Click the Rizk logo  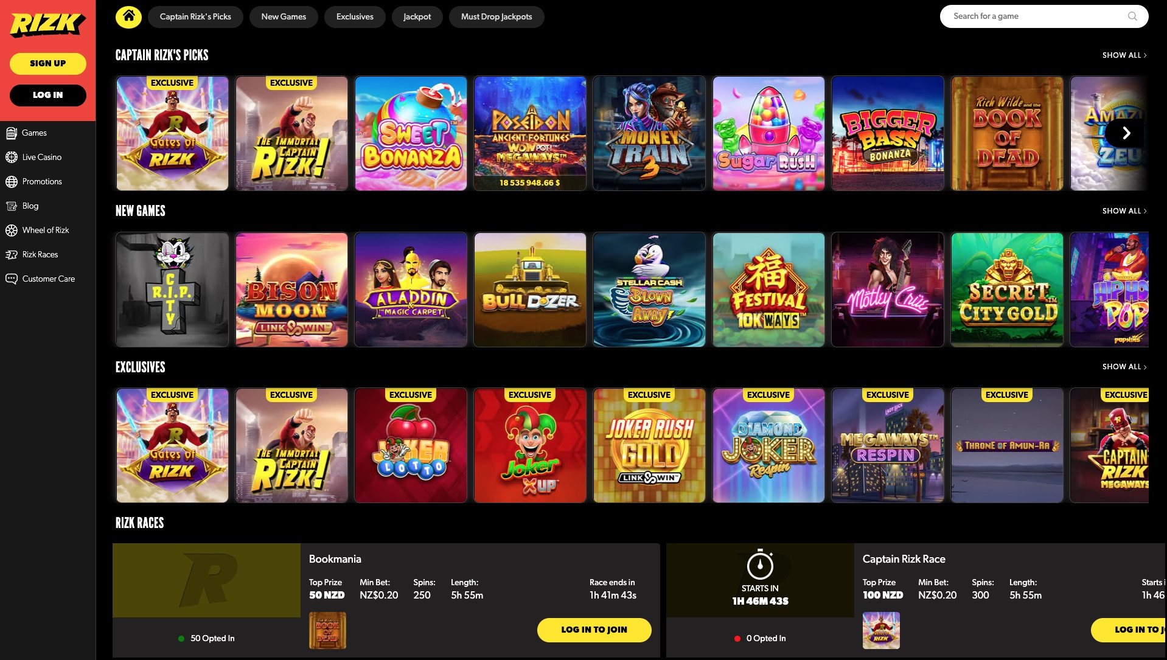47,24
